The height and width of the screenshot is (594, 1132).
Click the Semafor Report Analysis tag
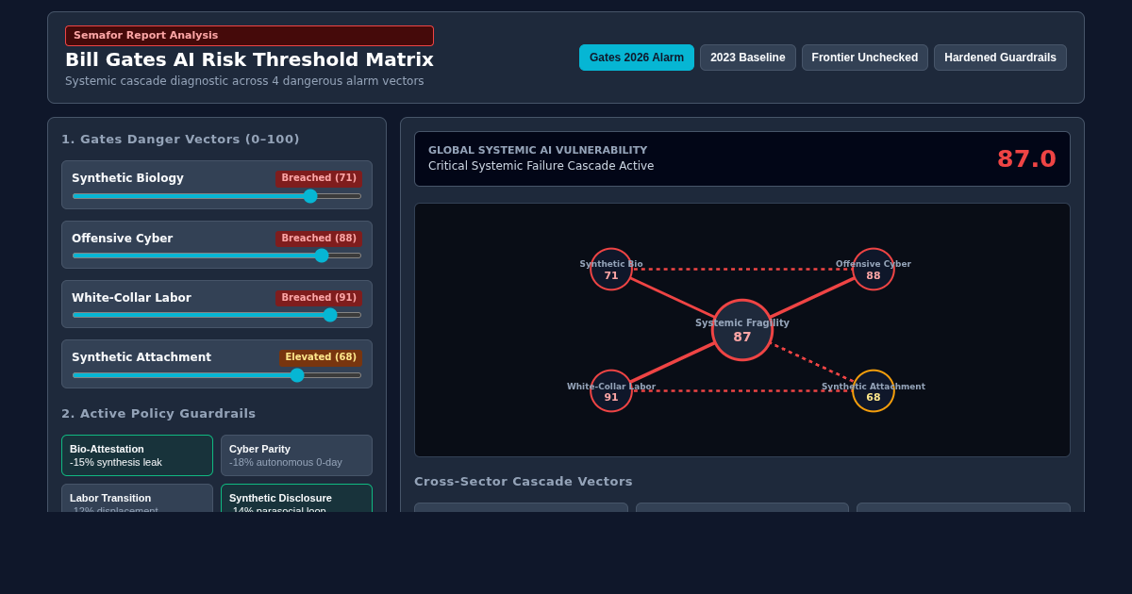click(x=249, y=36)
